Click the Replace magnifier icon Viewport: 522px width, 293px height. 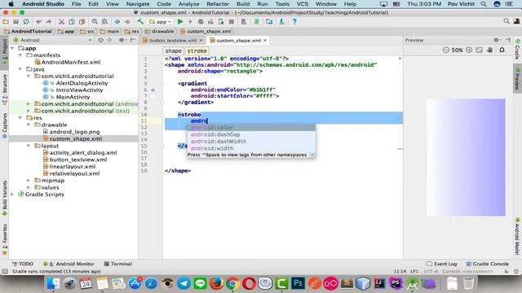pos(104,22)
